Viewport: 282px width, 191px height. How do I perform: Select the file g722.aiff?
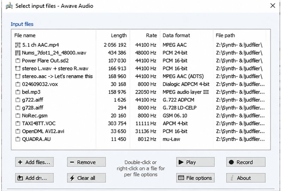coord(32,100)
